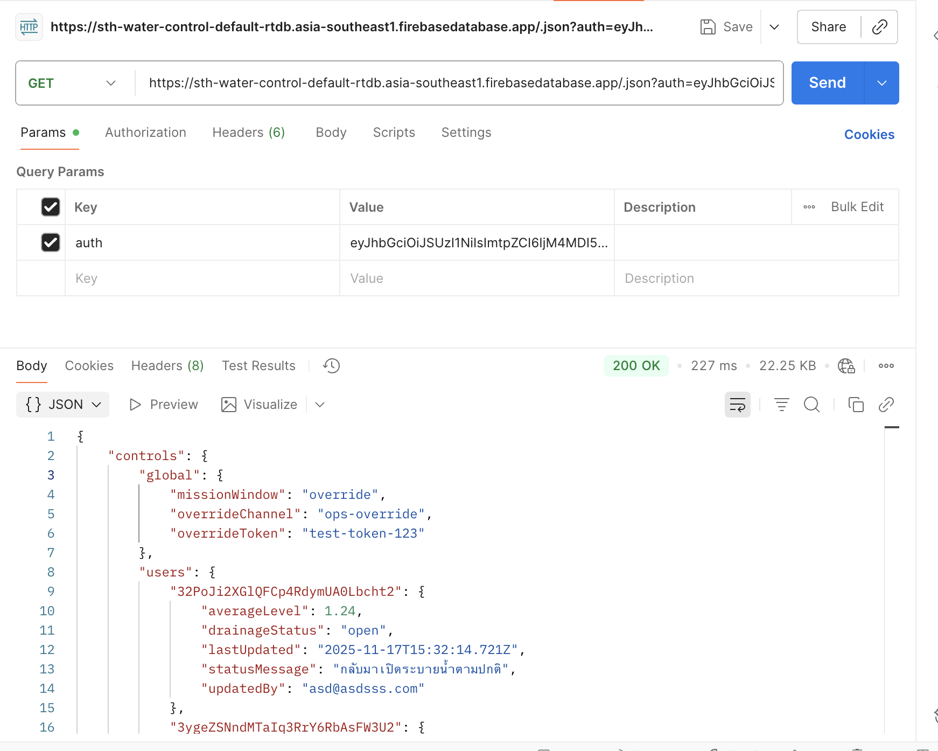938x751 pixels.
Task: Click the copy link icon beside Share
Action: [x=879, y=27]
